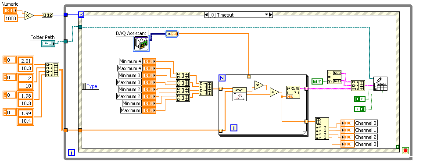Viewport: 423px width, 166px height.
Task: Go to previous event case arrow
Action: click(206, 15)
